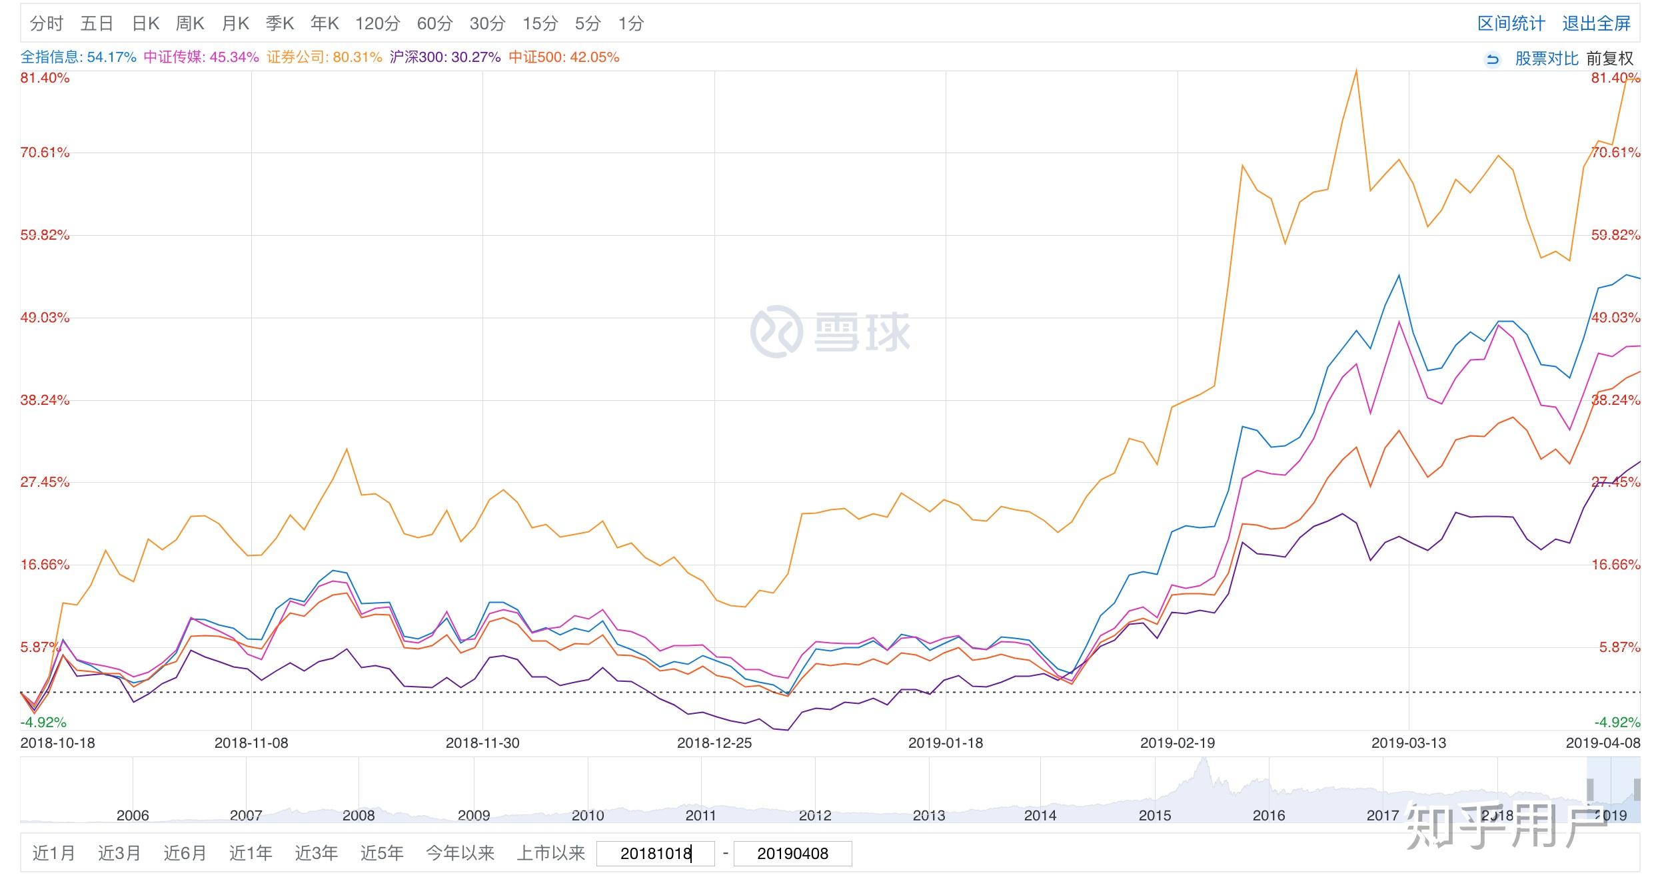The height and width of the screenshot is (883, 1654).
Task: Set range to 近3年
Action: pyautogui.click(x=316, y=853)
